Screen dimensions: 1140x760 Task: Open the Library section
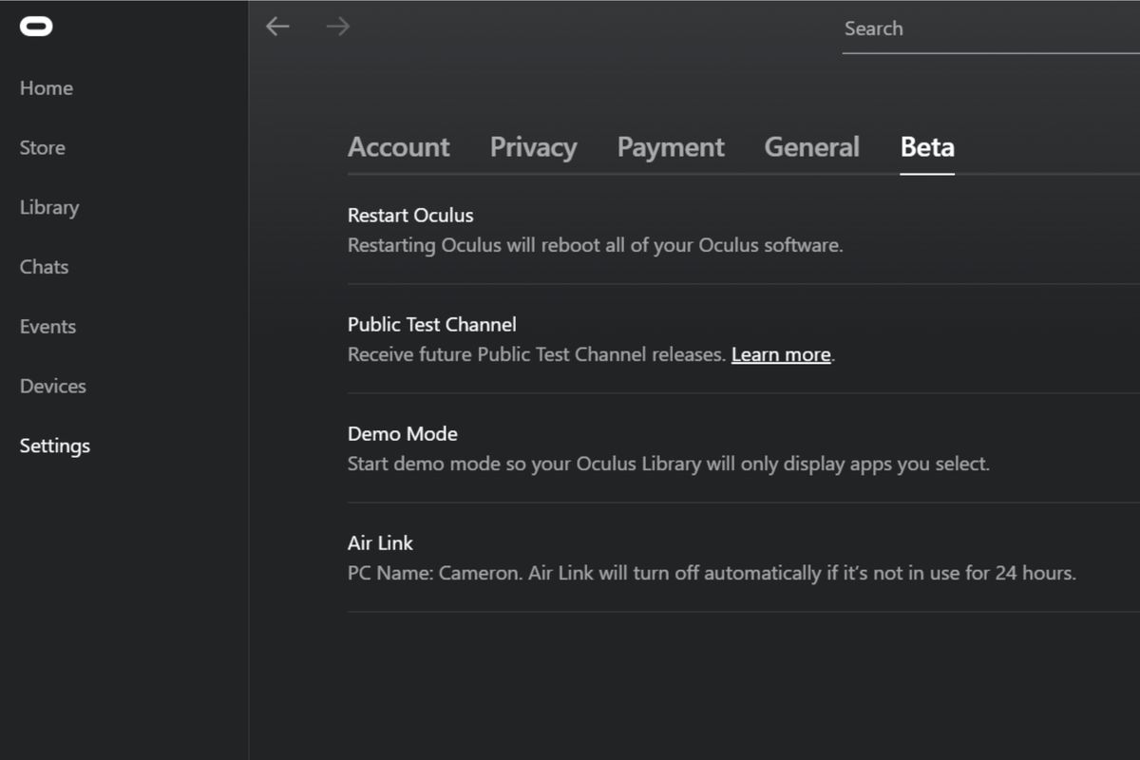pyautogui.click(x=49, y=208)
